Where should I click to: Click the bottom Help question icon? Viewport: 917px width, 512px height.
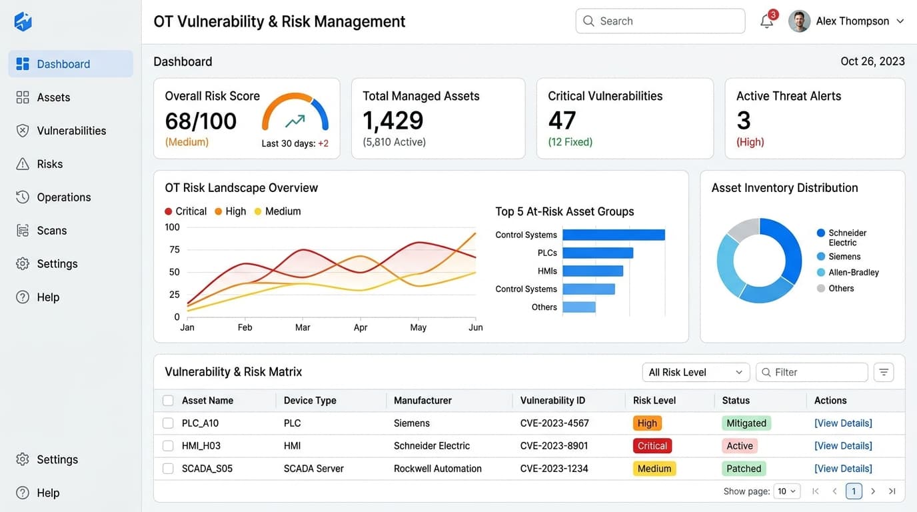click(23, 493)
